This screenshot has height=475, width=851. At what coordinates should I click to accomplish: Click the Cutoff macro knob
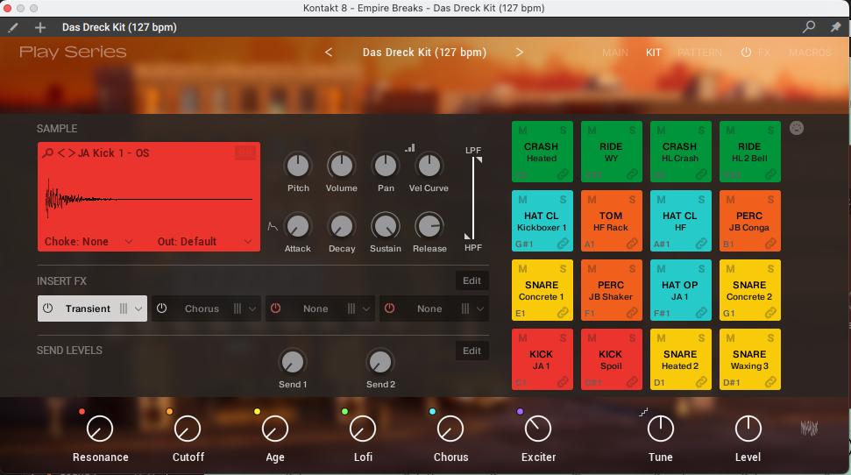188,429
